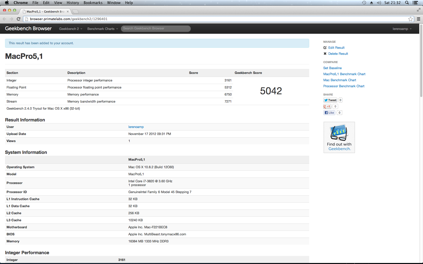Click 'November 17 2012 09:31 PM' date
This screenshot has width=423, height=264.
(150, 134)
